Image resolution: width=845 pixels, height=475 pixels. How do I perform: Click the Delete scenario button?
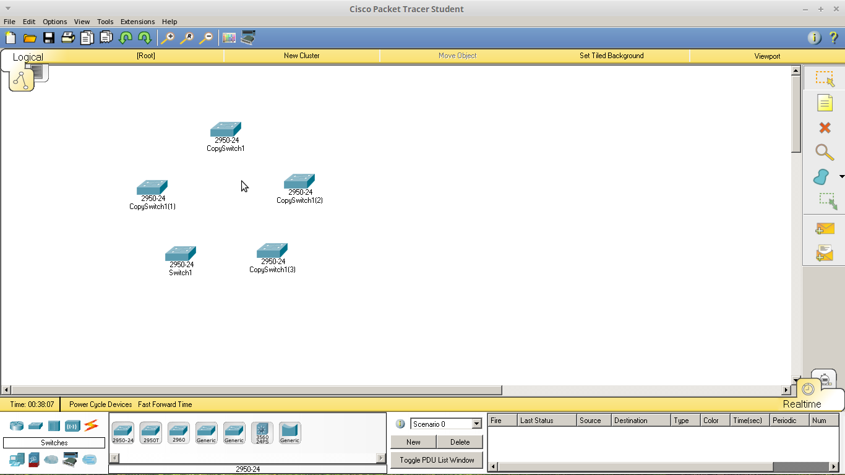460,442
